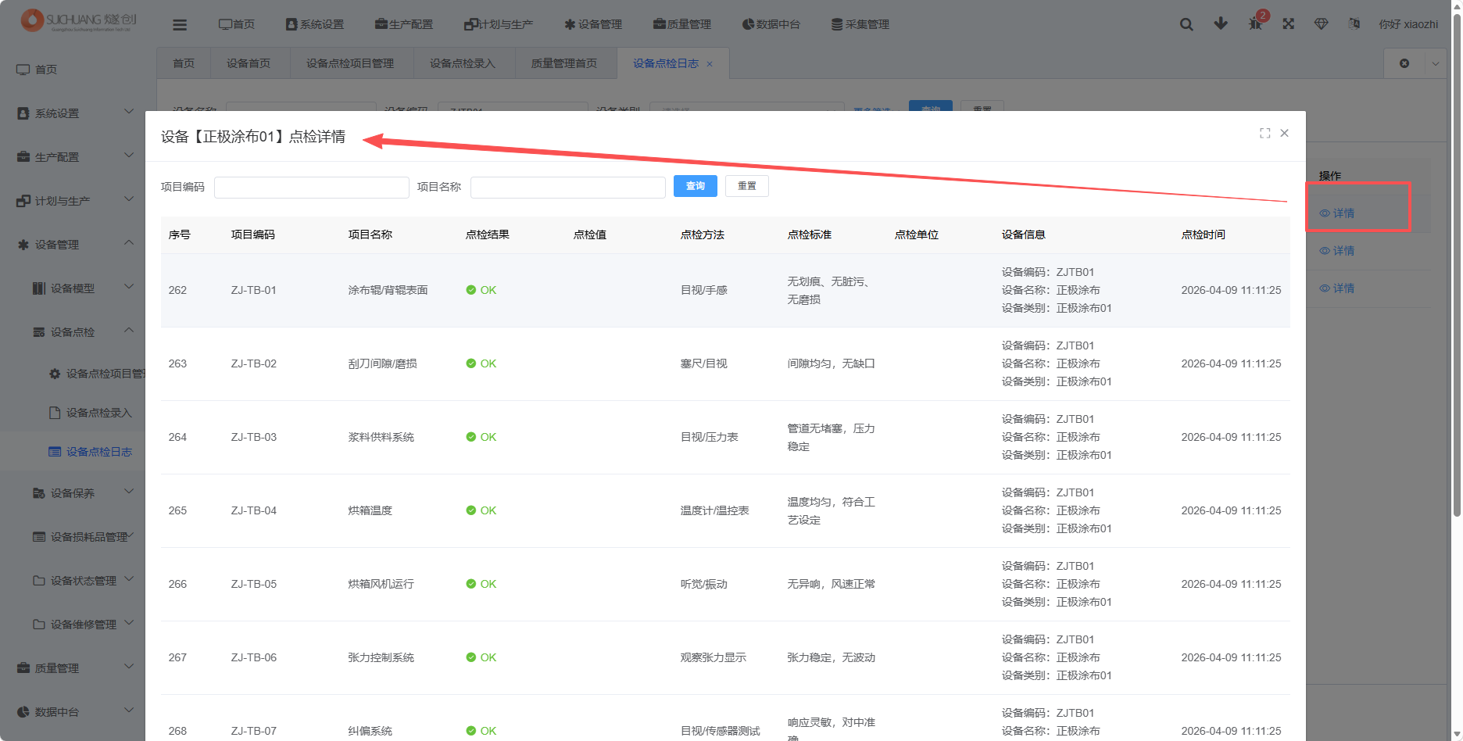Image resolution: width=1463 pixels, height=741 pixels.
Task: Open 设备点检录入 in sidebar
Action: pos(99,413)
